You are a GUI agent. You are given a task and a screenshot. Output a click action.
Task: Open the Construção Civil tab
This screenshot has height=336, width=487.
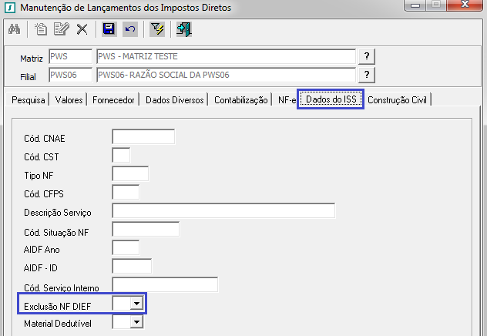pyautogui.click(x=398, y=100)
